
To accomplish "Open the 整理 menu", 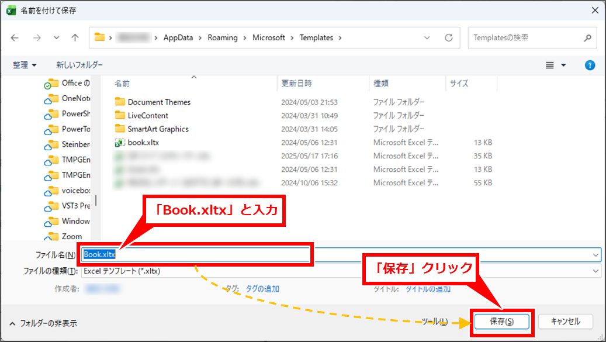I will point(25,65).
